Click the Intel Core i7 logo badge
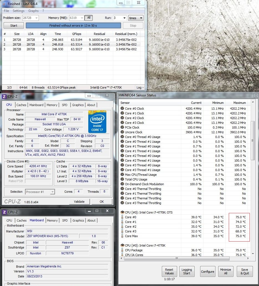 pyautogui.click(x=97, y=122)
